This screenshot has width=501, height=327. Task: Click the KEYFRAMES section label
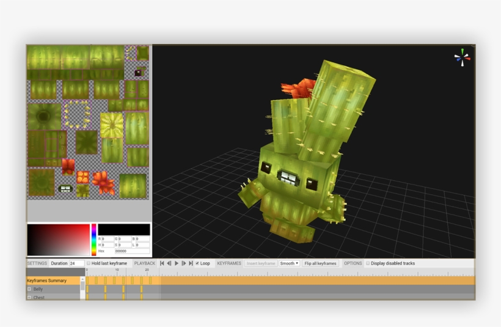pyautogui.click(x=229, y=263)
